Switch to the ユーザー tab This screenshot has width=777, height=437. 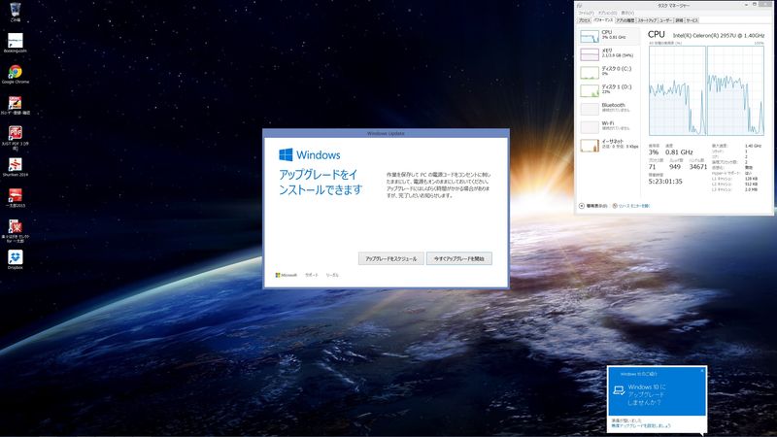coord(665,20)
